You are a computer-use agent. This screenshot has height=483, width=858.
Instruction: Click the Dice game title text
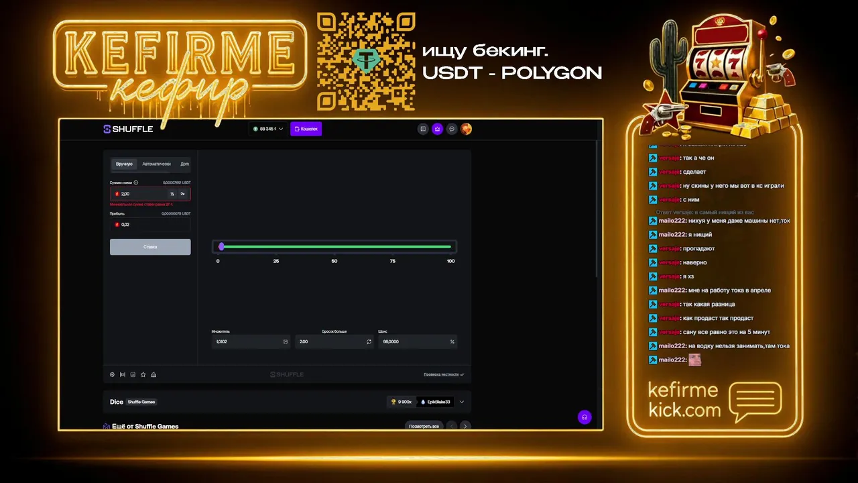point(117,402)
